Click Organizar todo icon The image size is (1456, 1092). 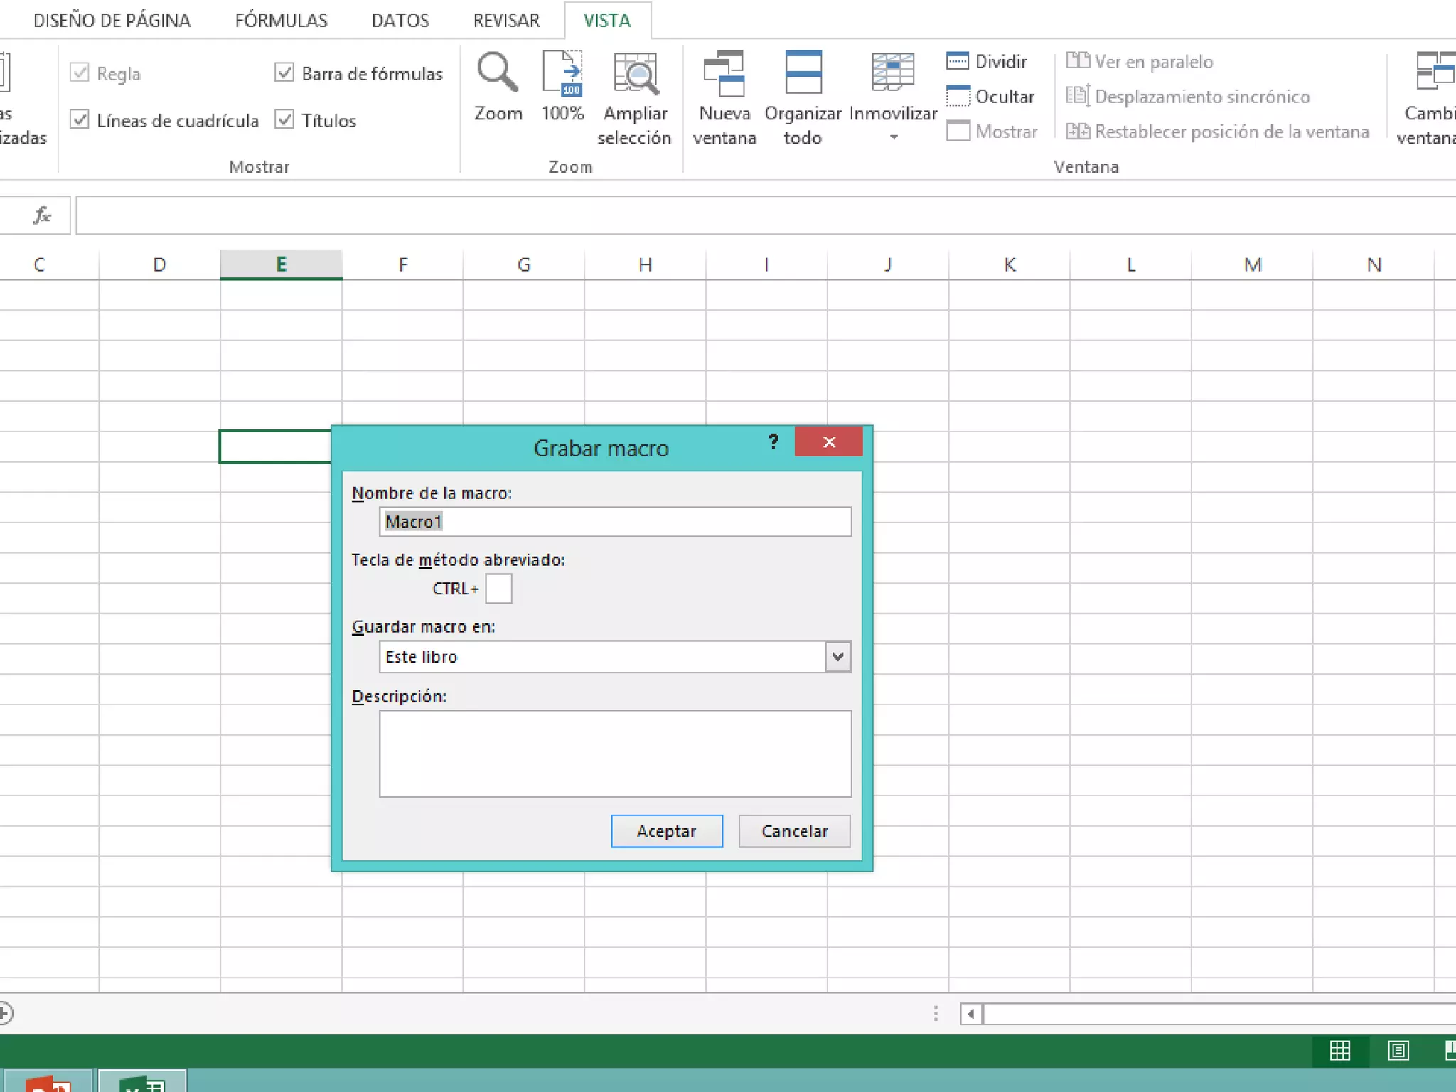pyautogui.click(x=803, y=73)
